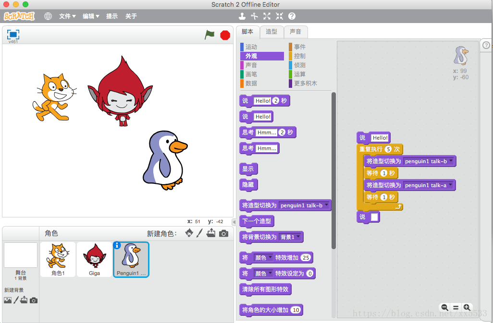Open the tips help panel

tap(486, 45)
